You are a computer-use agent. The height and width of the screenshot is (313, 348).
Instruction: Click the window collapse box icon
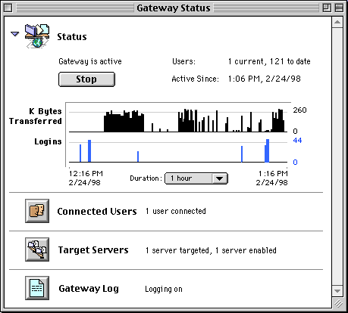click(339, 8)
